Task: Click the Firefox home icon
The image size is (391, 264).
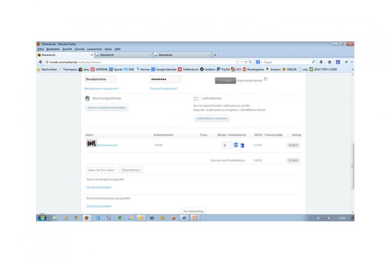Action: [329, 62]
